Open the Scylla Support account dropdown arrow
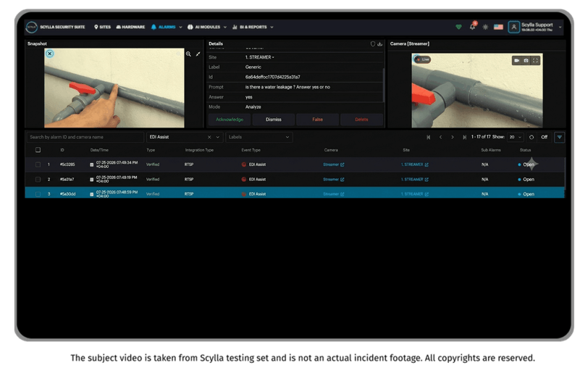588x376 pixels. (560, 28)
